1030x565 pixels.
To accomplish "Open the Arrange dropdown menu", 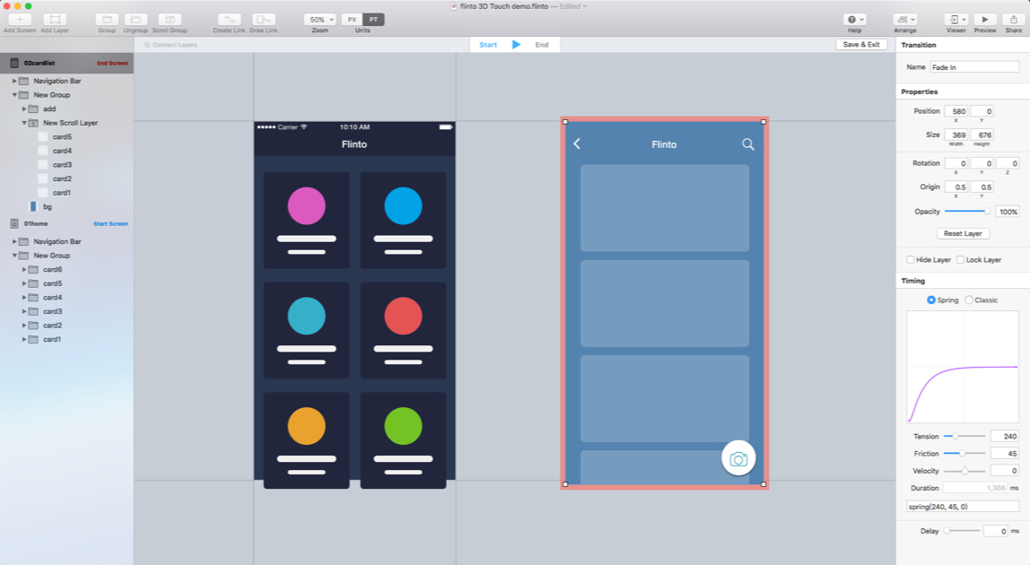I will [x=905, y=20].
